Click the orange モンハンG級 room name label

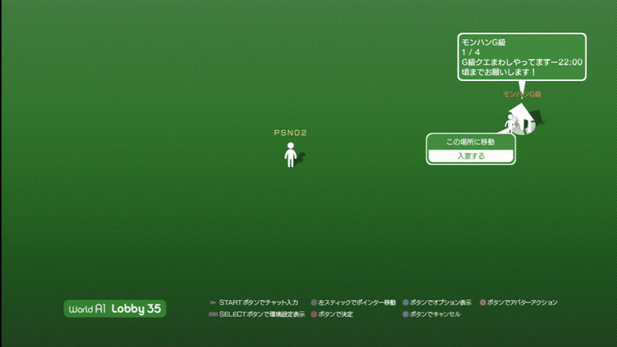coord(522,94)
